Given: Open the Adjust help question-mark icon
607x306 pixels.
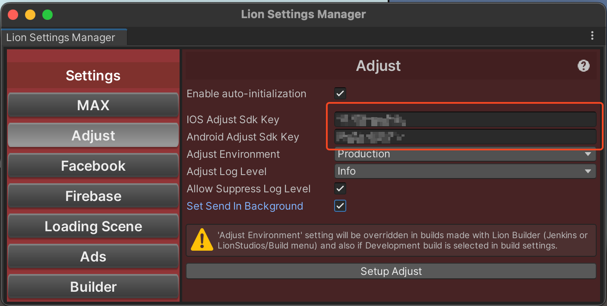Looking at the screenshot, I should coord(583,66).
